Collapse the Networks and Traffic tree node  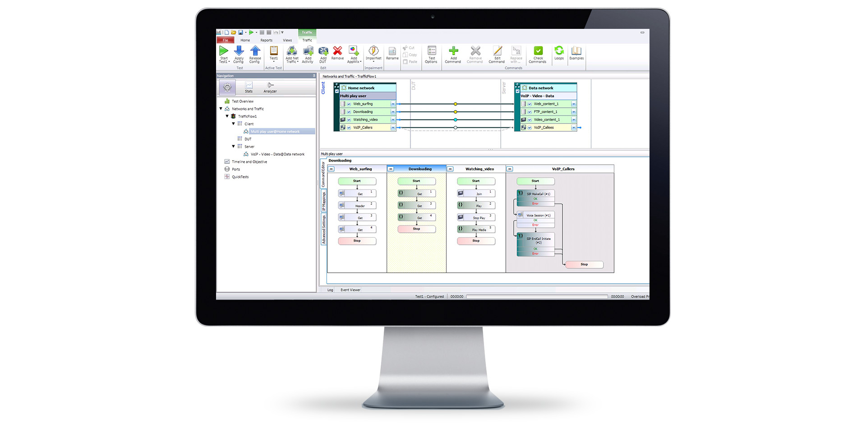tap(221, 109)
